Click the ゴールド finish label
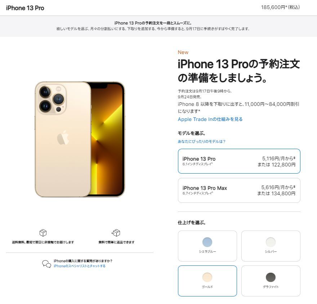317x304 pixels. (207, 287)
